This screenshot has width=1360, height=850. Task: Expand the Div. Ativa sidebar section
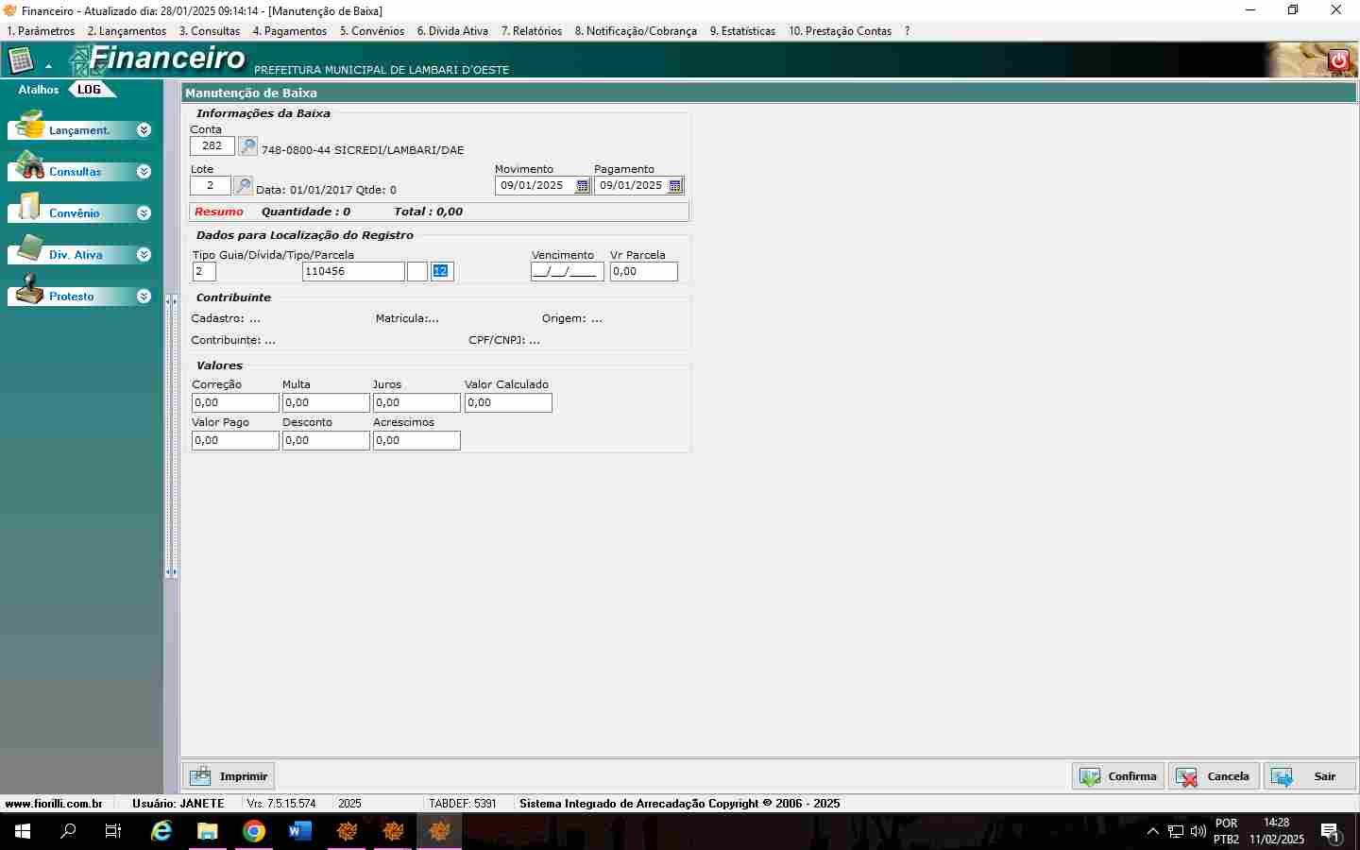coord(144,255)
